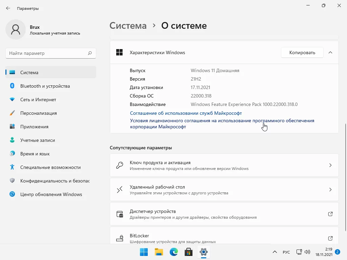Image resolution: width=347 pixels, height=260 pixels.
Task: Click the Система breadcrumb link
Action: (x=128, y=26)
